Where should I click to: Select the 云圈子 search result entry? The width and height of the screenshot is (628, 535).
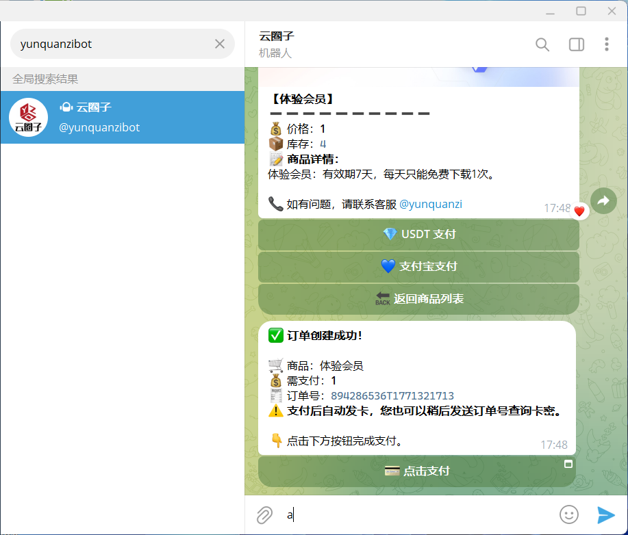point(123,117)
